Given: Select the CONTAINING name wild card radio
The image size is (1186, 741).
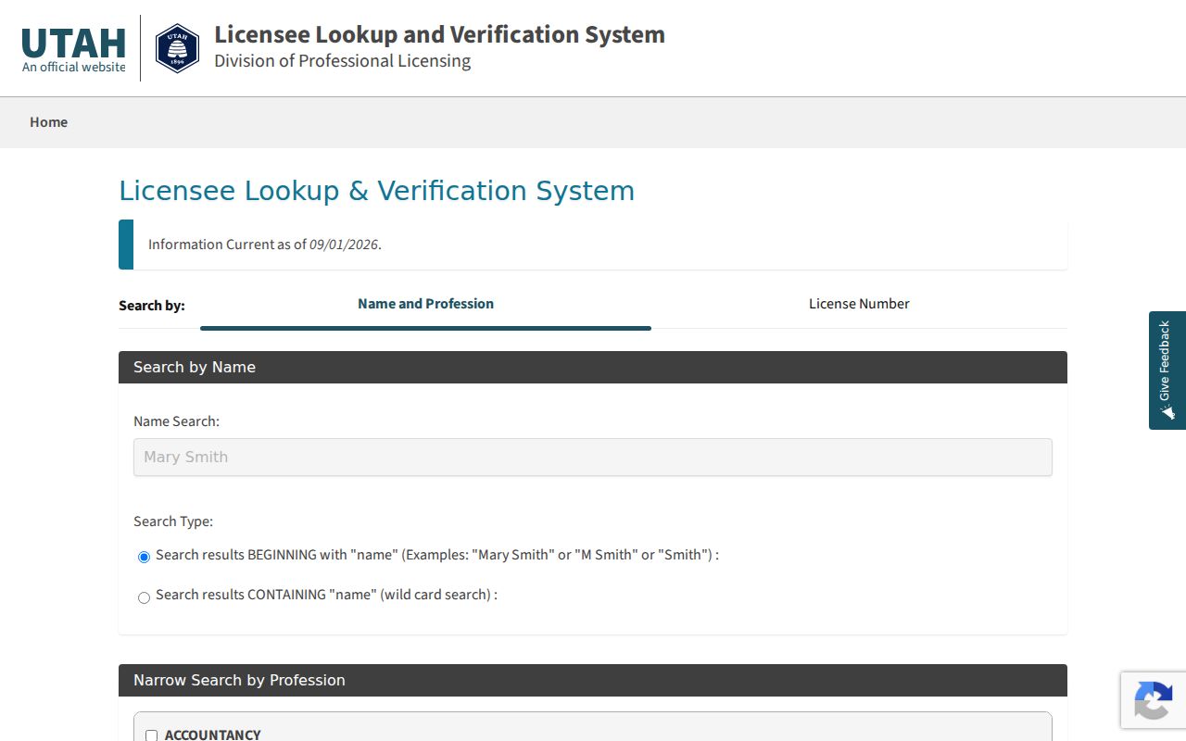Looking at the screenshot, I should [144, 597].
